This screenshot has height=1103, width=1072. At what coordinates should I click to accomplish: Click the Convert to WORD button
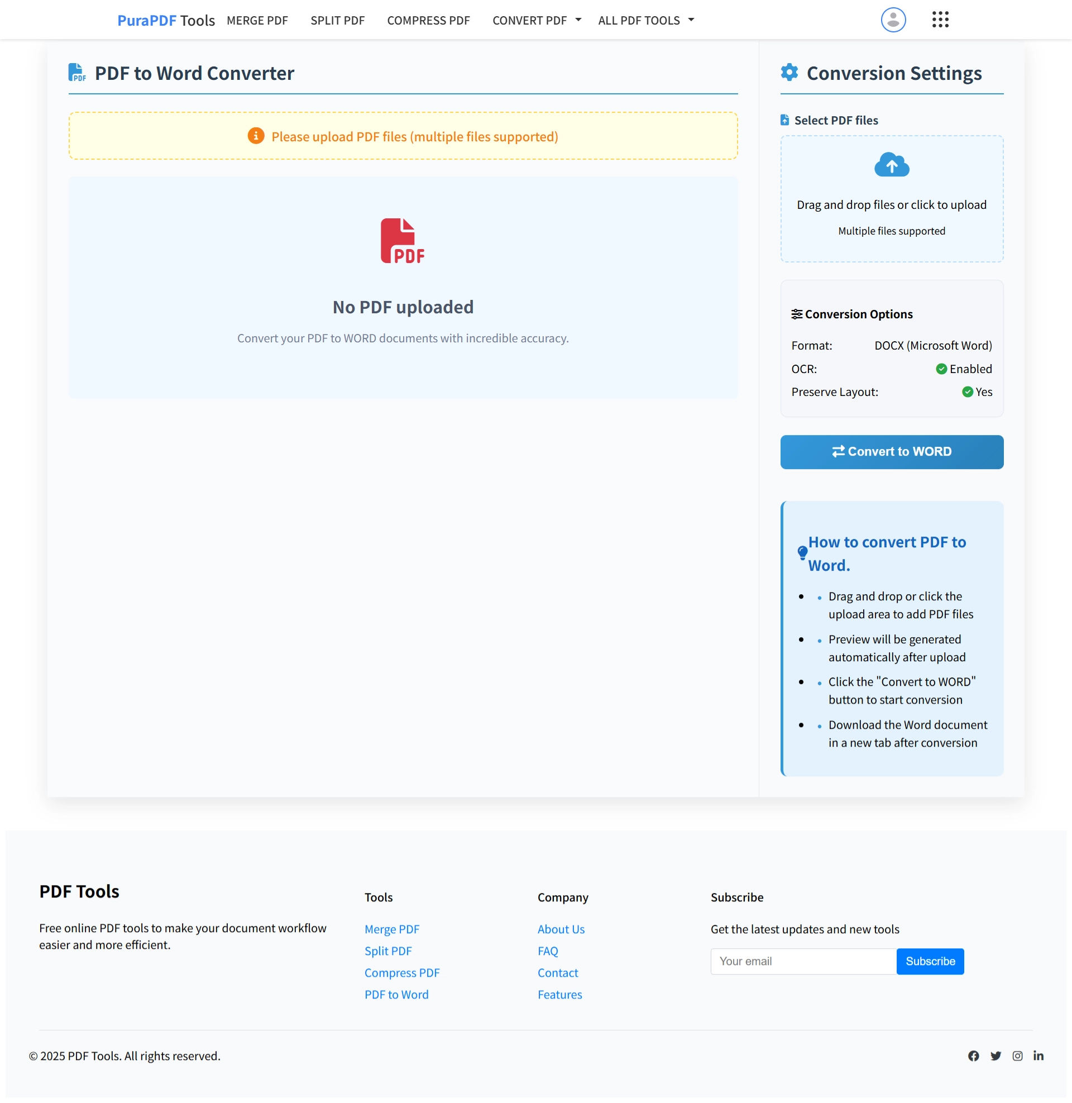[892, 452]
